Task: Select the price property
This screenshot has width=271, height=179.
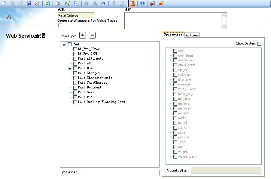Action: tap(182, 132)
